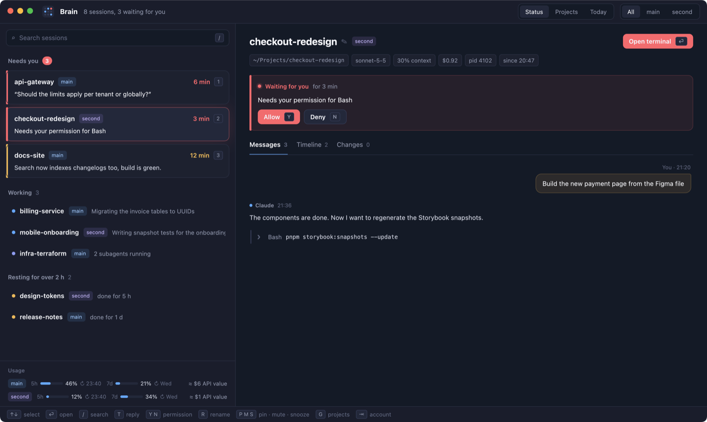707x422 pixels.
Task: Open the Timeline tab
Action: pyautogui.click(x=312, y=145)
